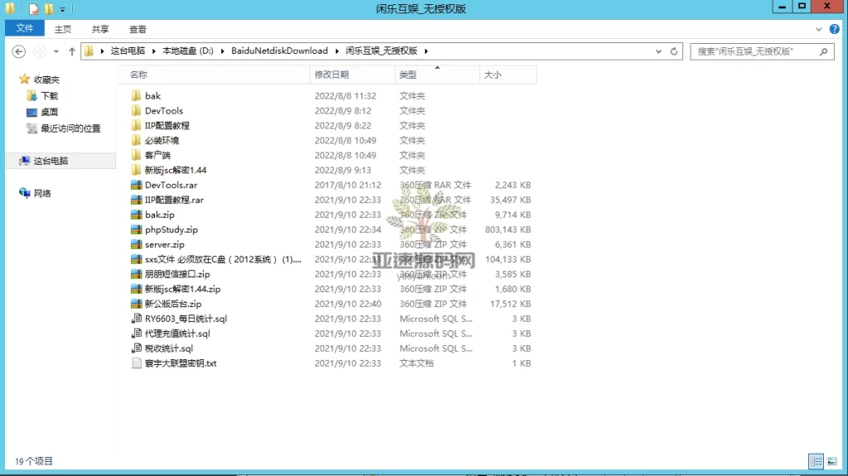Click BaiduNetdiskDownload breadcrumb
Screen dimensions: 848x476
pos(279,50)
